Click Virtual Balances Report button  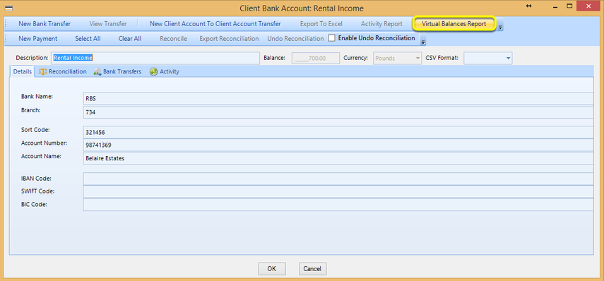[x=454, y=24]
